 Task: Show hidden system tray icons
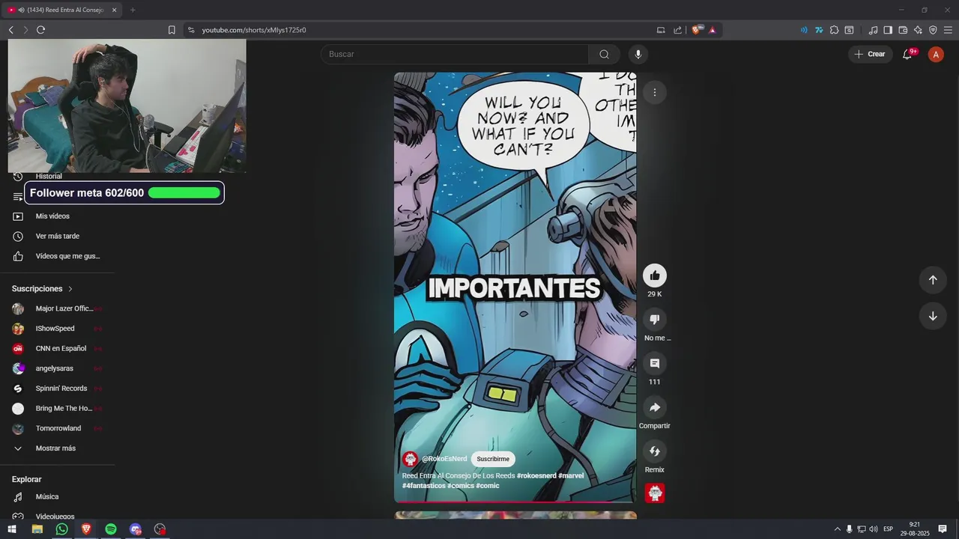[838, 529]
